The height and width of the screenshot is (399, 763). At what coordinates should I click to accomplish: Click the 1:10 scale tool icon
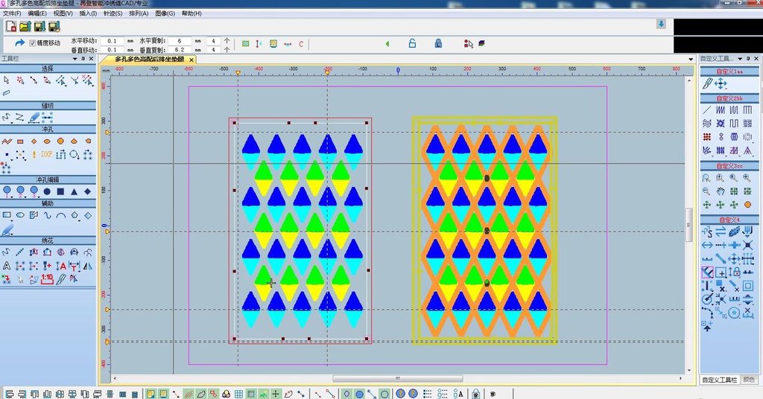47,278
